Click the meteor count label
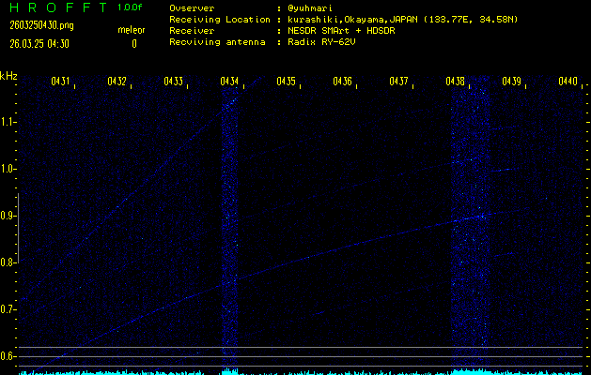Image resolution: width=591 pixels, height=375 pixels. point(132,30)
